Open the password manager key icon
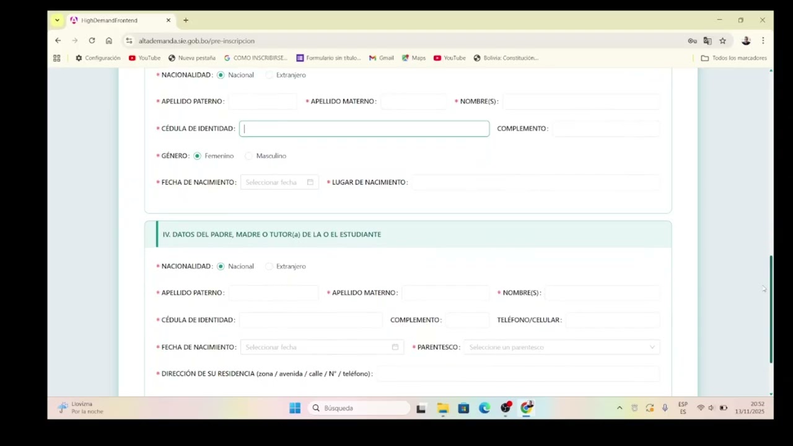This screenshot has height=446, width=793. pos(692,41)
